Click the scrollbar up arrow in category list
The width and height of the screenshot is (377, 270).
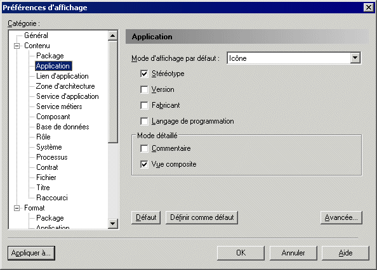click(x=112, y=35)
